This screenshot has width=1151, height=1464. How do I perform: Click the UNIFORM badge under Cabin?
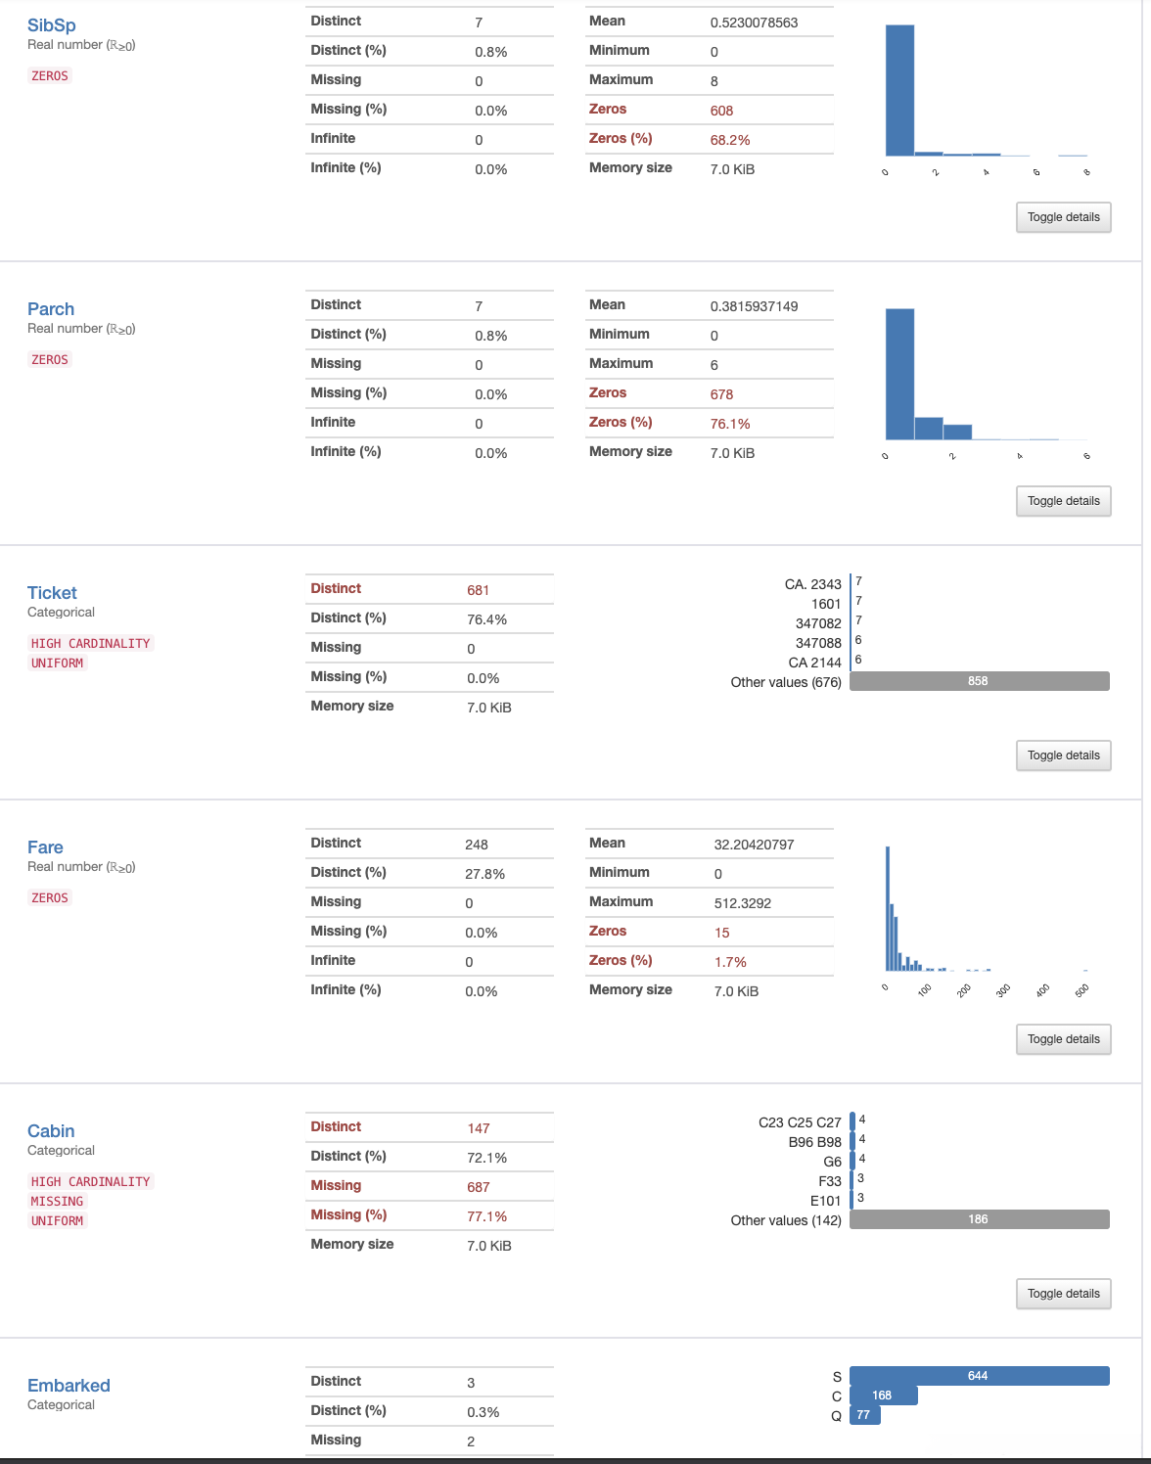57,1220
